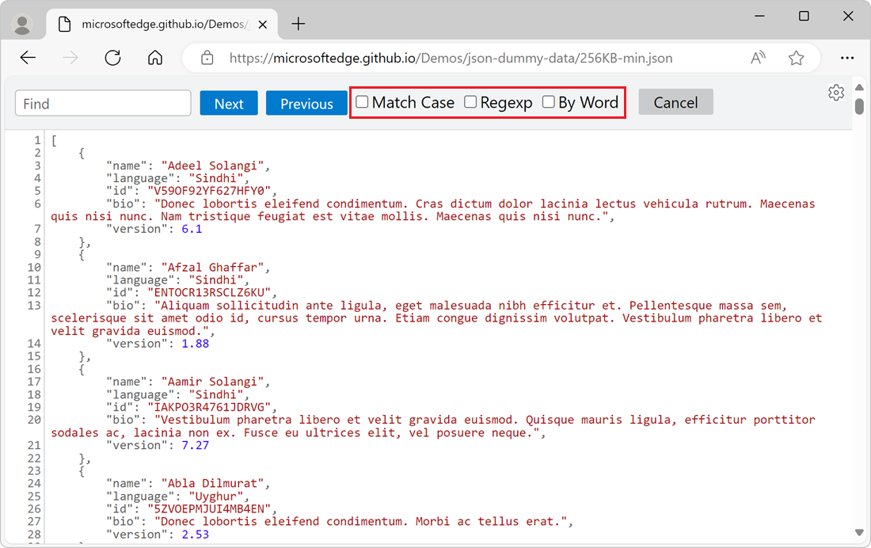Click scrollbar down arrow

click(x=859, y=532)
